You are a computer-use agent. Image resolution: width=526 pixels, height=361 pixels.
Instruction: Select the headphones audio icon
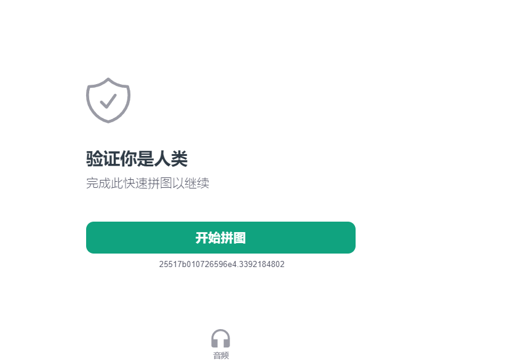pos(221,338)
